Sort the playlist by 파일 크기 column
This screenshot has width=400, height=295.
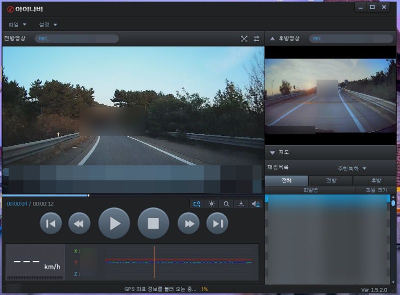(x=376, y=190)
